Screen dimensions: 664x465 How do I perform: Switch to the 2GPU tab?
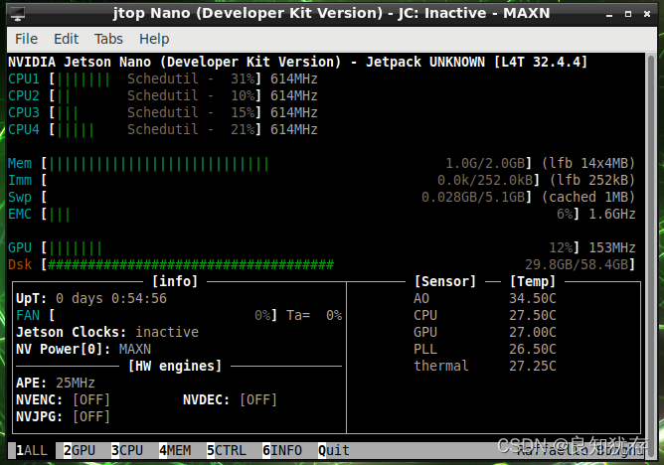coord(80,450)
